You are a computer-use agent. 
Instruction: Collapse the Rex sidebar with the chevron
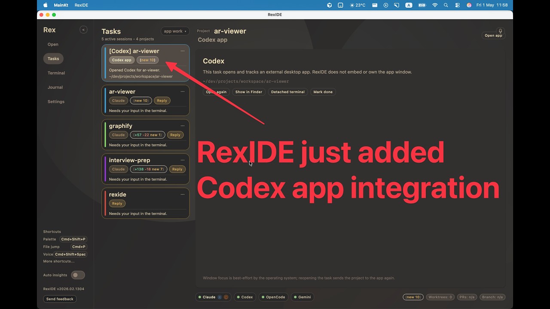pyautogui.click(x=83, y=30)
